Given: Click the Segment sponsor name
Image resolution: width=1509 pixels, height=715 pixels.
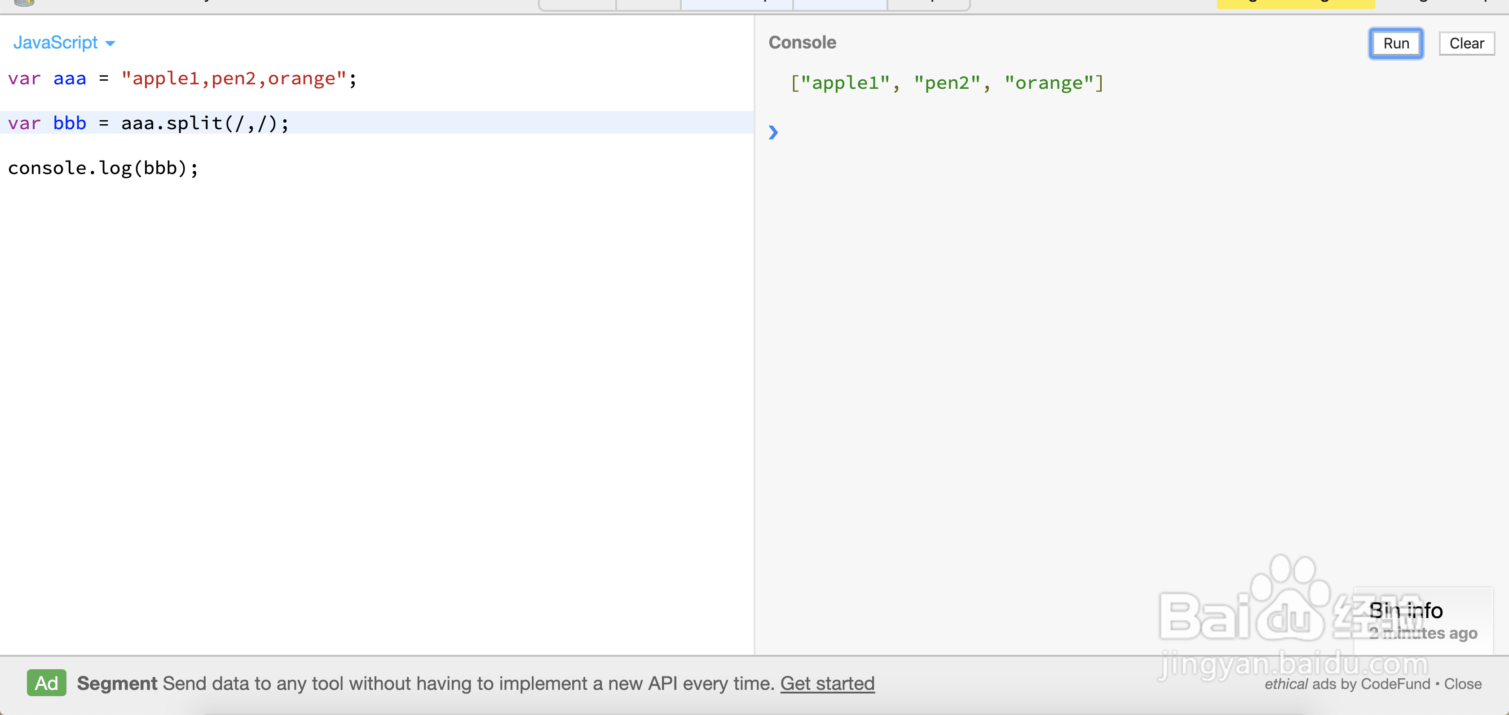Looking at the screenshot, I should click(117, 683).
